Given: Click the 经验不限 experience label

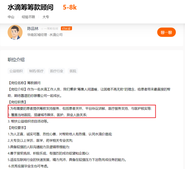Looking at the screenshot, I should pyautogui.click(x=28, y=17).
